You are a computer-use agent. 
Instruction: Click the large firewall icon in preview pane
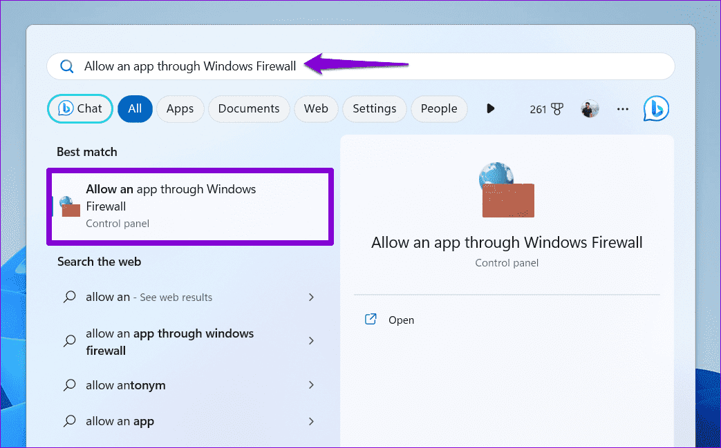[x=506, y=190]
